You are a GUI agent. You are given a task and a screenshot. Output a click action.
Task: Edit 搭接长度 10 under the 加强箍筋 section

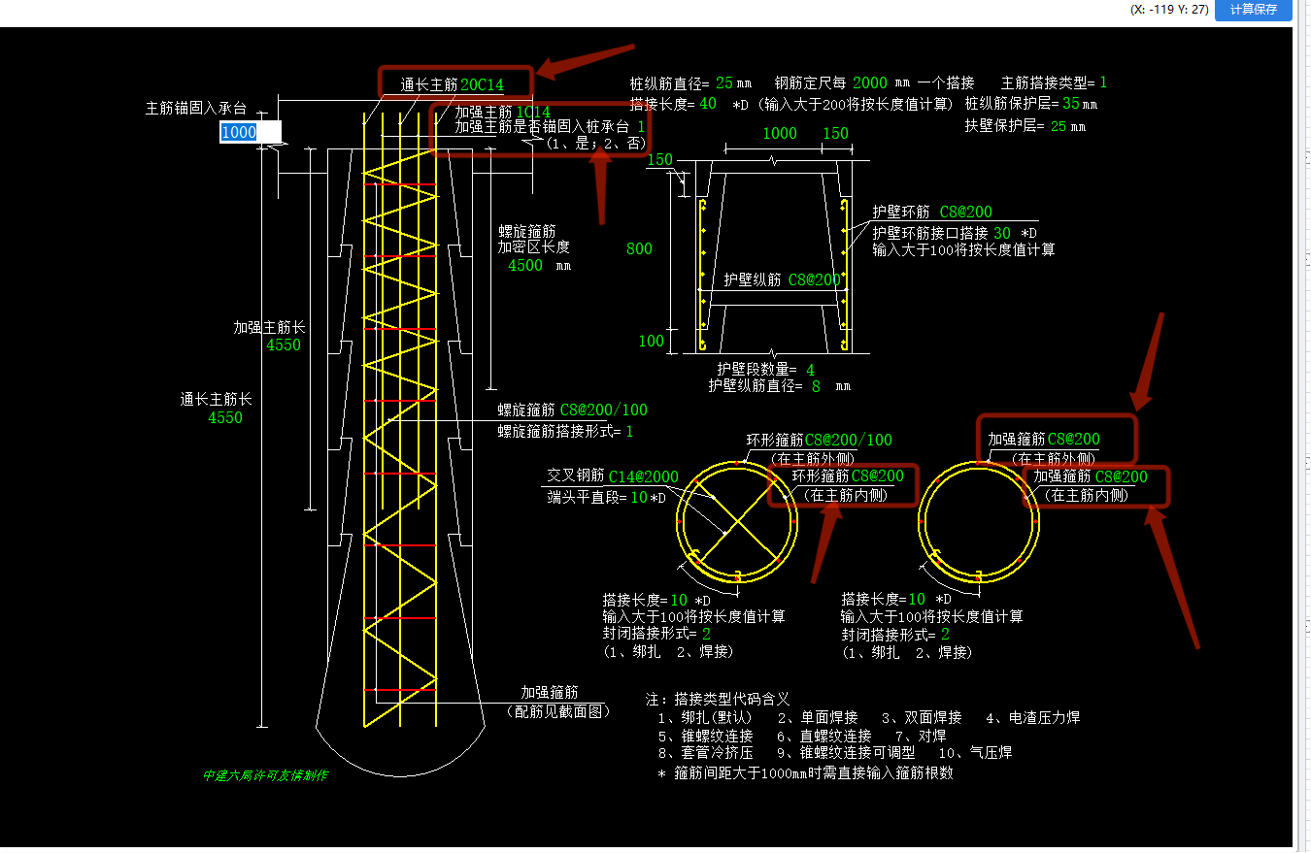tap(918, 600)
